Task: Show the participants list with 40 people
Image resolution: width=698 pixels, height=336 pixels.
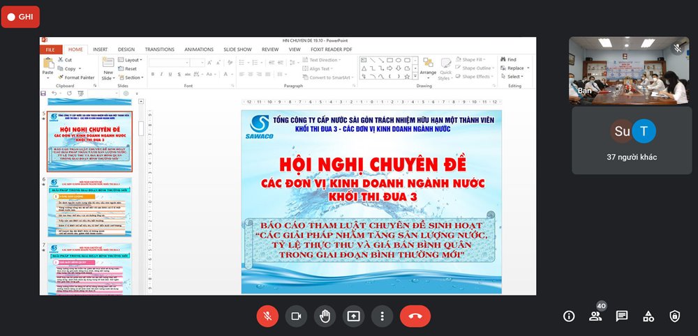Action: pos(595,316)
